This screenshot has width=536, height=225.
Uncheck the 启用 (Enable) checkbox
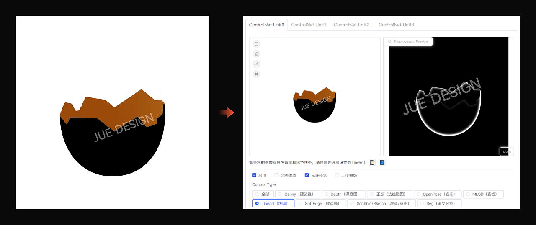[254, 175]
